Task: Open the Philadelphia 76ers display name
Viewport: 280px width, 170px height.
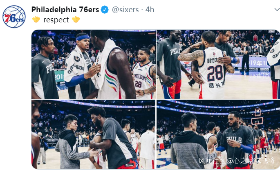Action: tap(65, 10)
